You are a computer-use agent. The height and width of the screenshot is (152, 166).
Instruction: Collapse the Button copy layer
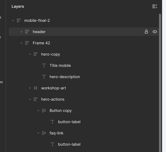[38, 110]
